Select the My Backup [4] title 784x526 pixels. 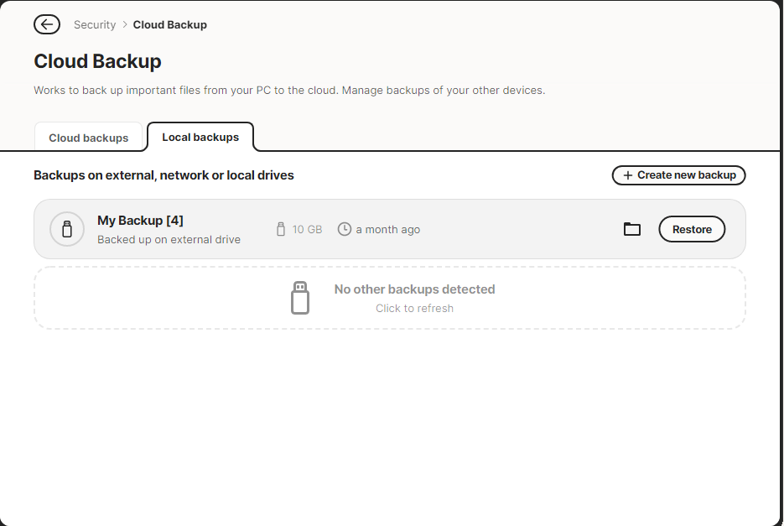[x=141, y=220]
